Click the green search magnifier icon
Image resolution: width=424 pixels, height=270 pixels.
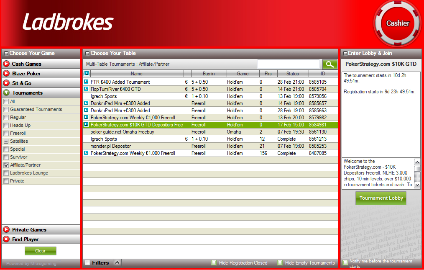click(329, 64)
